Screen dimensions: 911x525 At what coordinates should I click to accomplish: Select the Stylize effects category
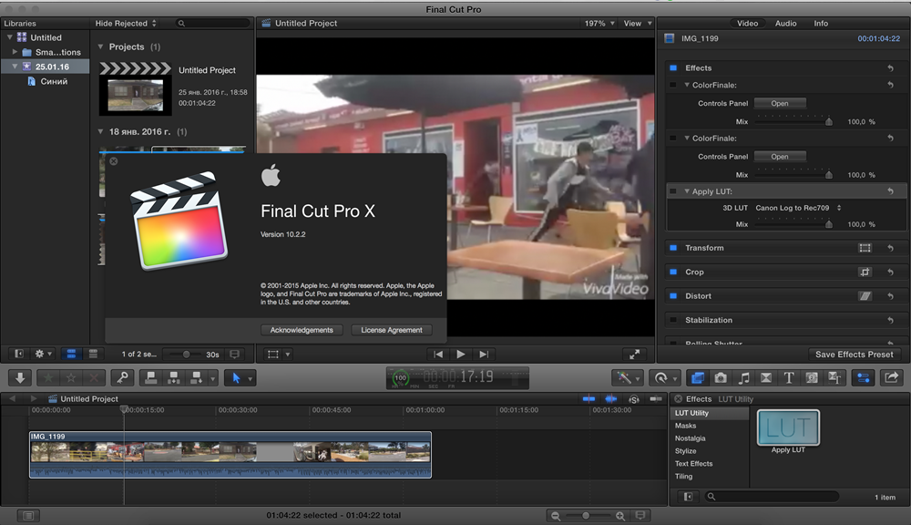(686, 451)
